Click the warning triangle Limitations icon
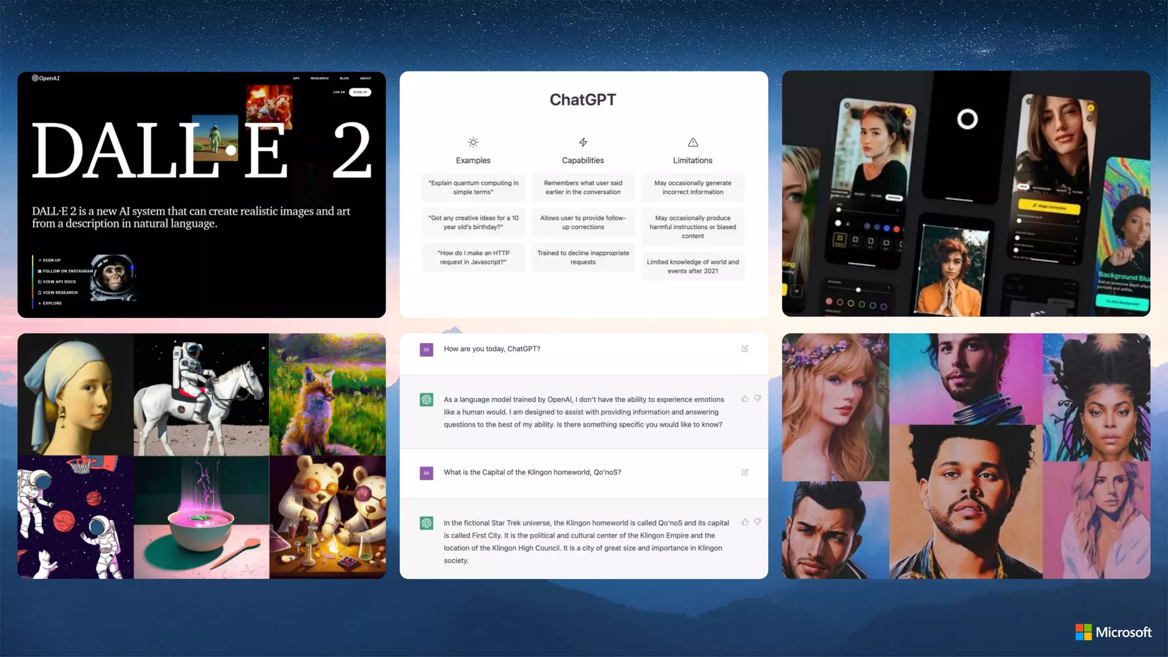This screenshot has width=1168, height=657. coord(692,142)
